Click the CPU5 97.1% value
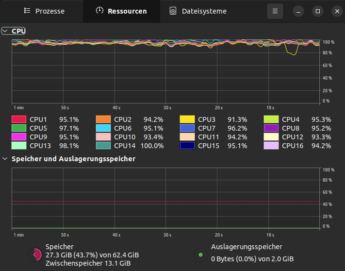Screen dimensions: 345x271 pyautogui.click(x=69, y=128)
